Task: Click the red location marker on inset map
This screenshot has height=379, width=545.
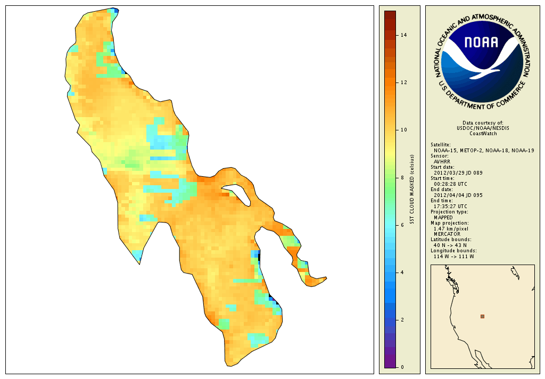Action: point(482,316)
